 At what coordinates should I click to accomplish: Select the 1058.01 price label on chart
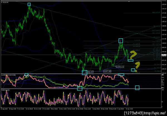(120, 67)
